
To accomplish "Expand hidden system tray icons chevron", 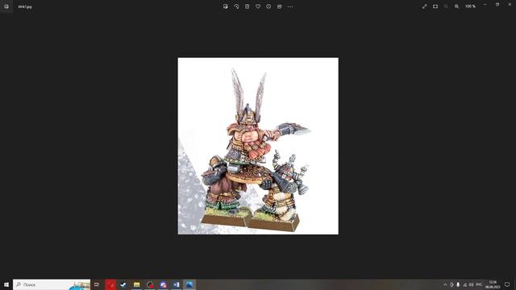I will pos(445,284).
